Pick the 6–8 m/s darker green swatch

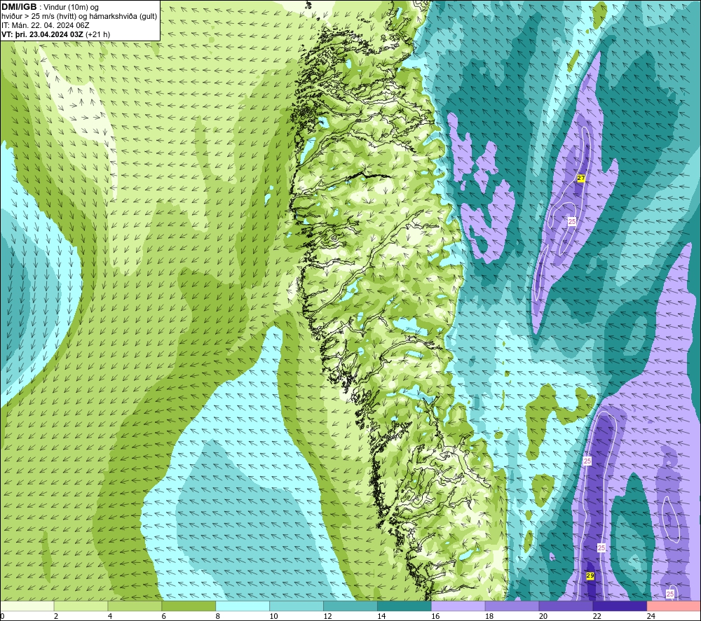pyautogui.click(x=189, y=606)
